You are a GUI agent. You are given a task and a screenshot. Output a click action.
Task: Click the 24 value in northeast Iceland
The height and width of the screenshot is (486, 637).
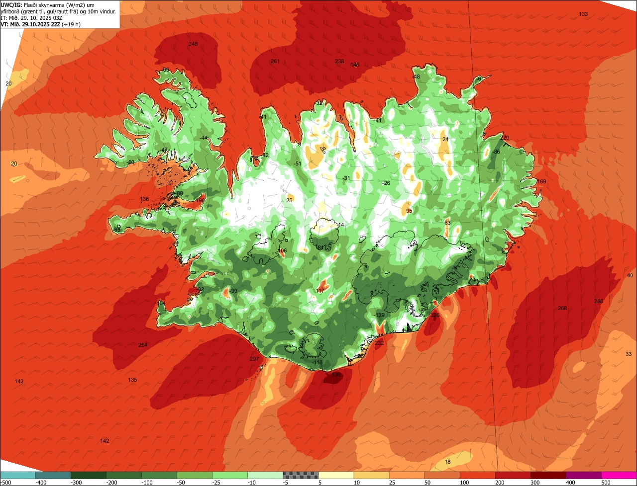click(x=445, y=140)
